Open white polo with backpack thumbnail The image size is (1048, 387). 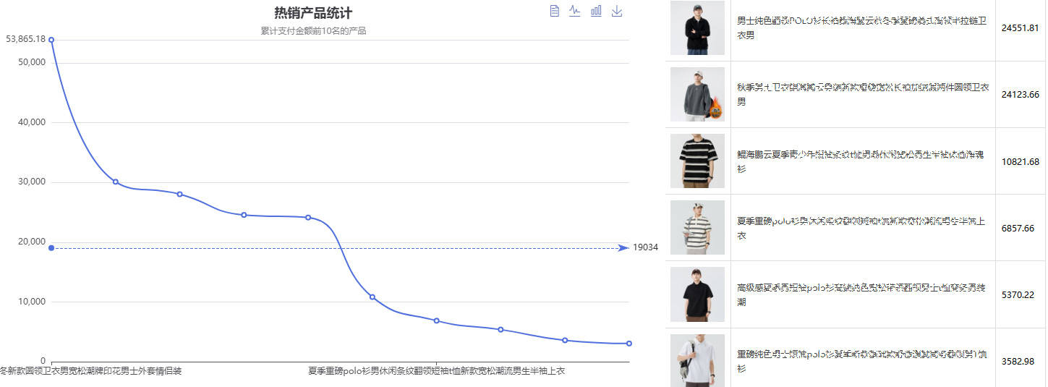click(697, 360)
